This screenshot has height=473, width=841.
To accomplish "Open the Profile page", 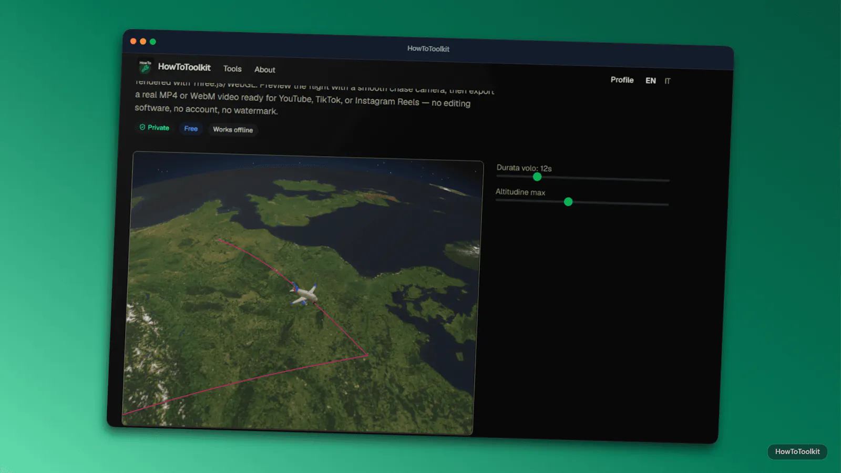I will 622,80.
